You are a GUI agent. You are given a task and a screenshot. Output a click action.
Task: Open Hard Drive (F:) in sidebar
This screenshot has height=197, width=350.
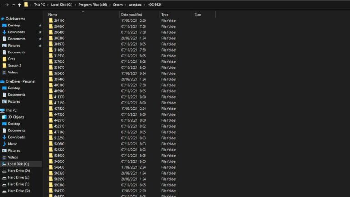[x=19, y=184]
